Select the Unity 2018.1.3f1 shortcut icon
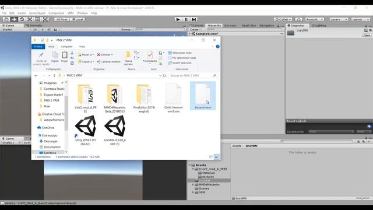Image resolution: width=373 pixels, height=210 pixels. pos(86,130)
